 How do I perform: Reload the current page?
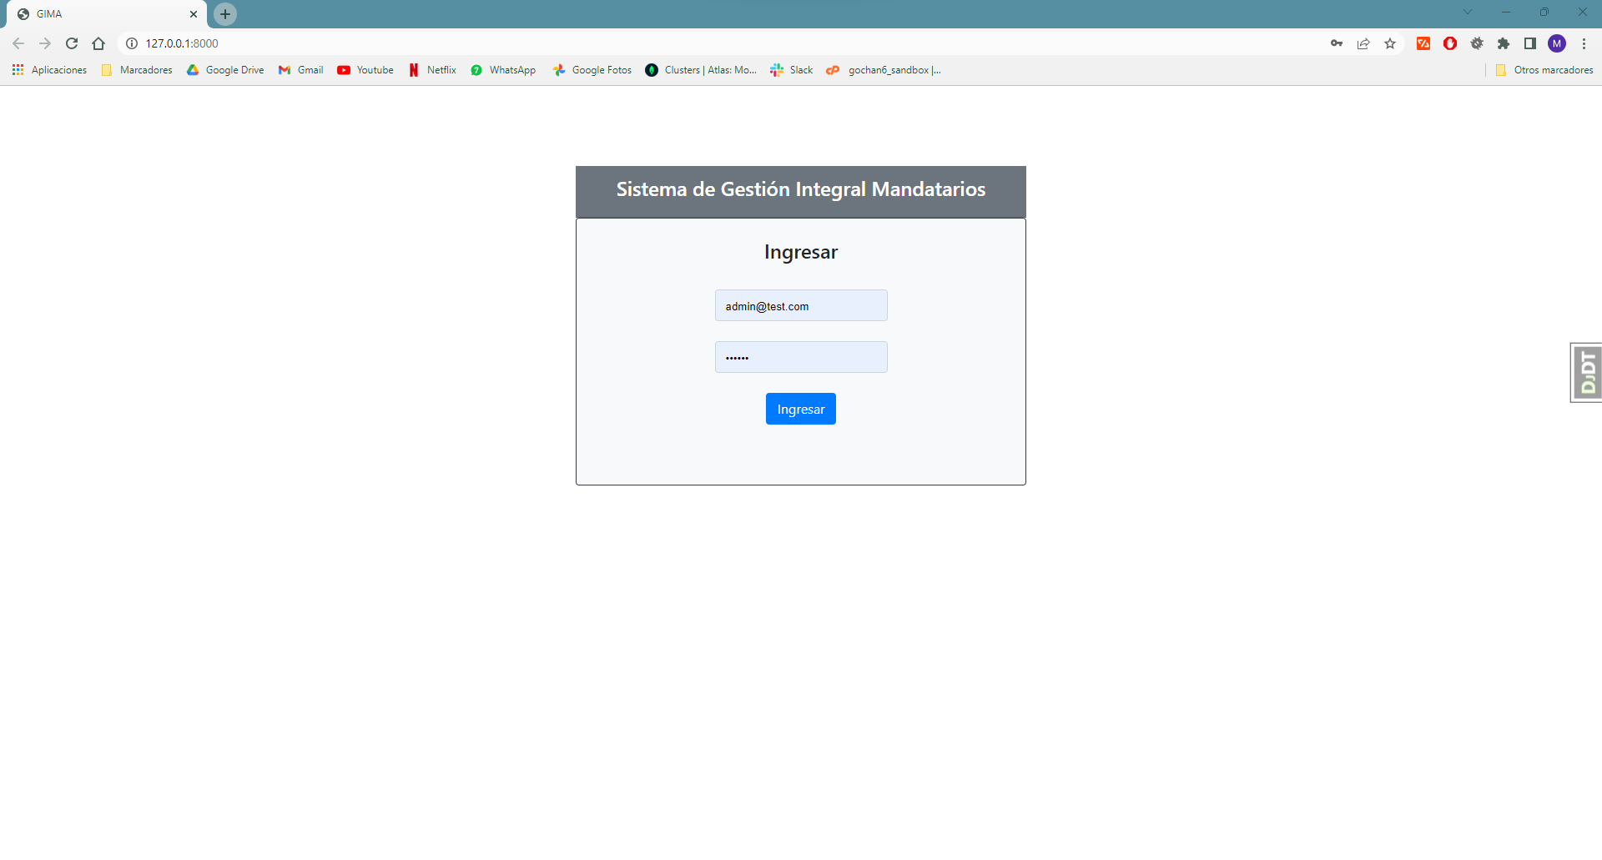click(x=72, y=43)
